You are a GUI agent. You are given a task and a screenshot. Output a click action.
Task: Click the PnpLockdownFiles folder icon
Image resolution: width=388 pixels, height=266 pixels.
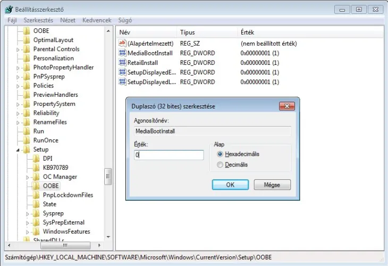pos(36,195)
